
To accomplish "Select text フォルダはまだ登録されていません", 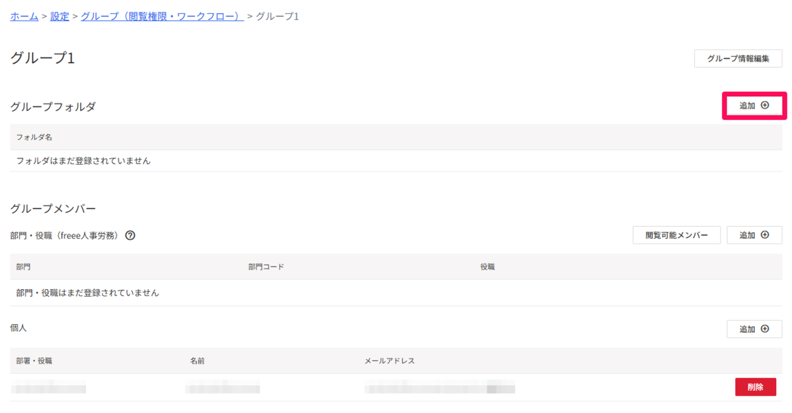I will pos(83,161).
